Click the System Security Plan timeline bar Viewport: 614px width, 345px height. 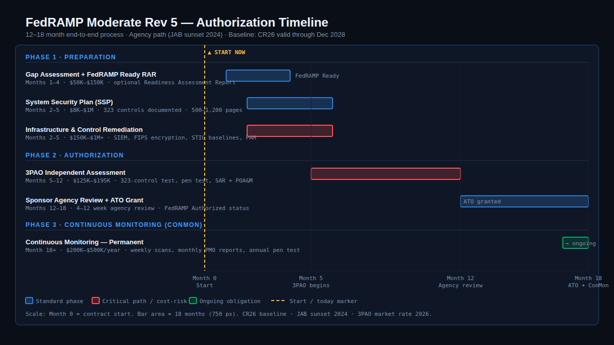(x=290, y=103)
